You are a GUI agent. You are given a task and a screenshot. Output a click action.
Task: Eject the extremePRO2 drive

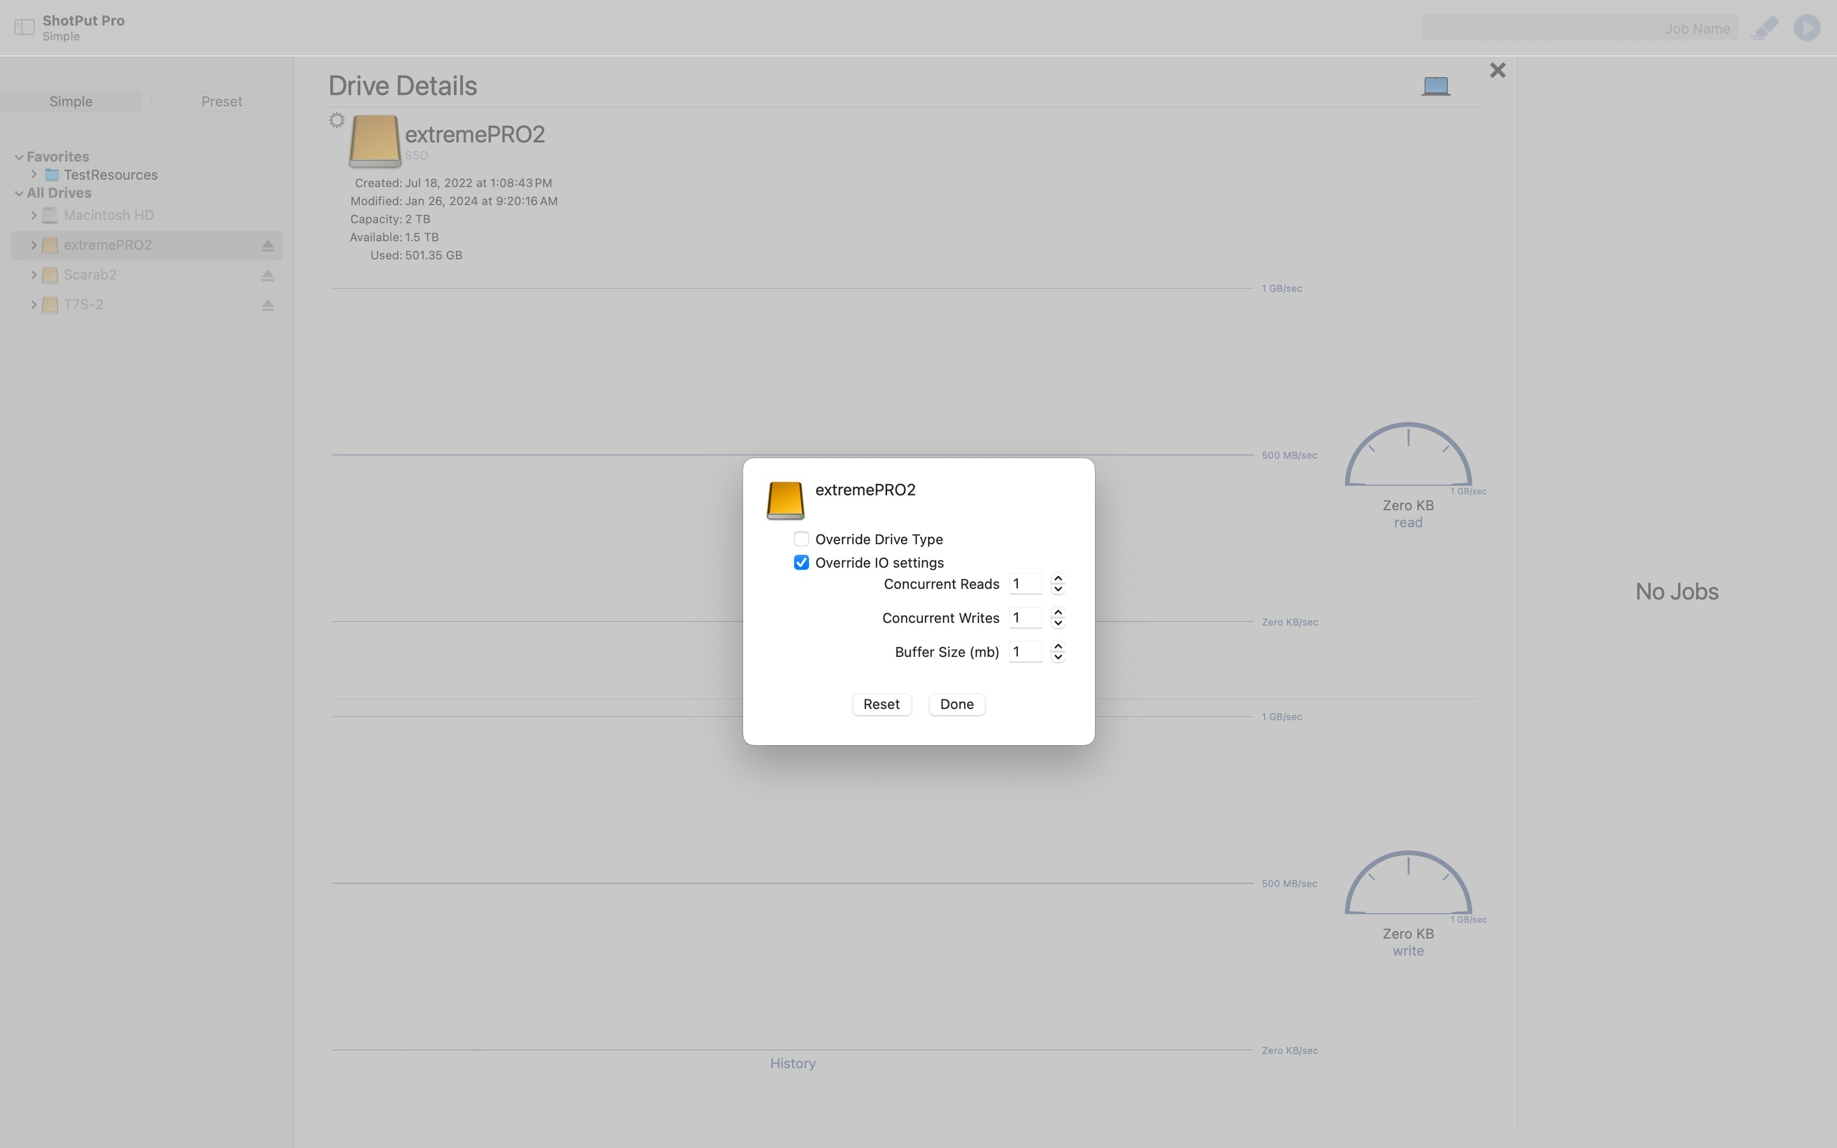267,245
